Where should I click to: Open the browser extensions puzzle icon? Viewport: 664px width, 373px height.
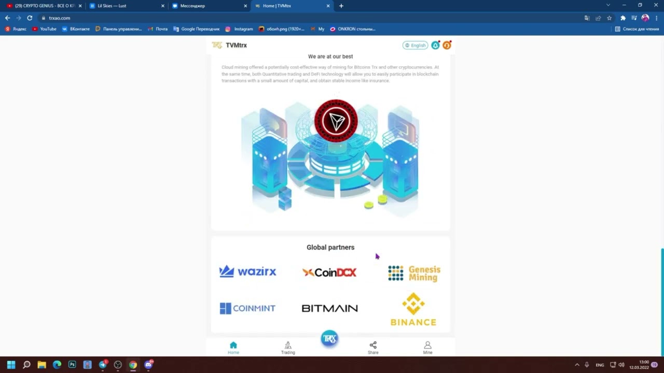(623, 18)
